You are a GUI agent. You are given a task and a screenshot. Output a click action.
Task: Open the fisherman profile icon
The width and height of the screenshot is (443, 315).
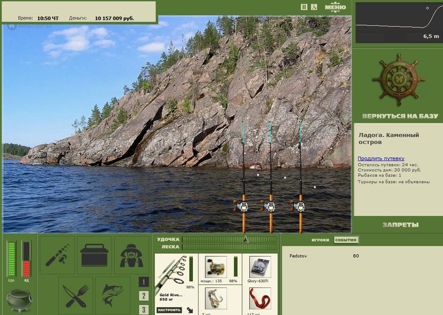131,255
